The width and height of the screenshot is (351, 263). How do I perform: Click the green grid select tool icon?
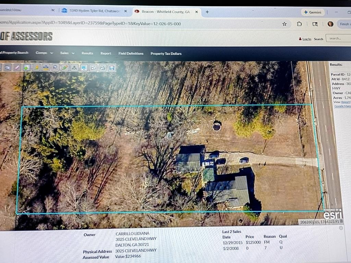(x=27, y=67)
